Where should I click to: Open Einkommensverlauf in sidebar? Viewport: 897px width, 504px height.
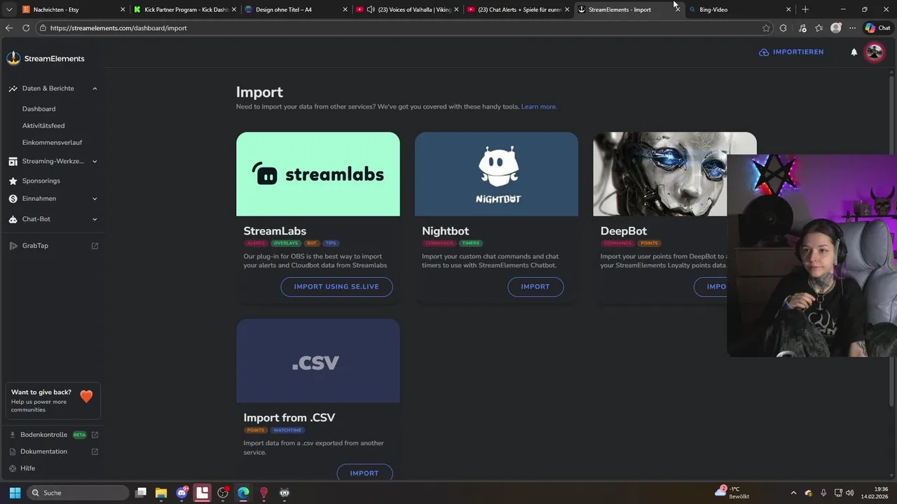(x=52, y=143)
